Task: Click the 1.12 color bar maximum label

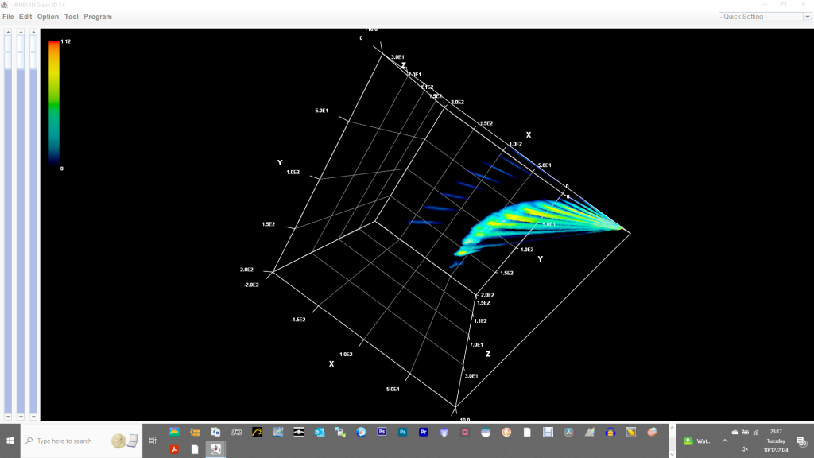Action: pos(65,41)
